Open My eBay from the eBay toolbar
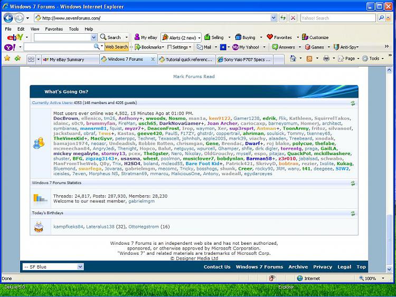 146,37
